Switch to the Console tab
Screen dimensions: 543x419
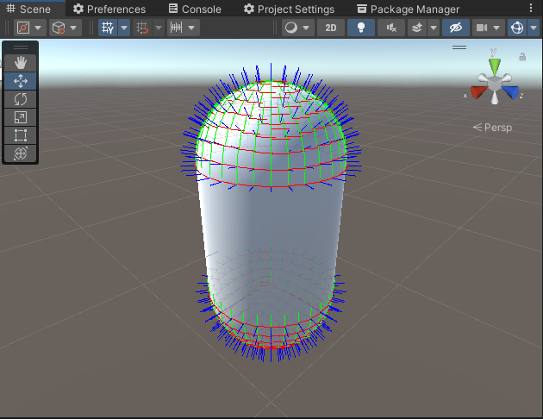pos(195,9)
